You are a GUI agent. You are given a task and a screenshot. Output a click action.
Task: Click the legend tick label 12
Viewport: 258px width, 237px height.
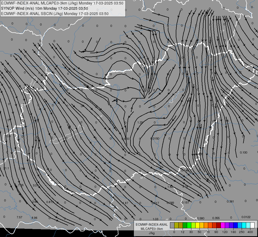[x=183, y=232]
